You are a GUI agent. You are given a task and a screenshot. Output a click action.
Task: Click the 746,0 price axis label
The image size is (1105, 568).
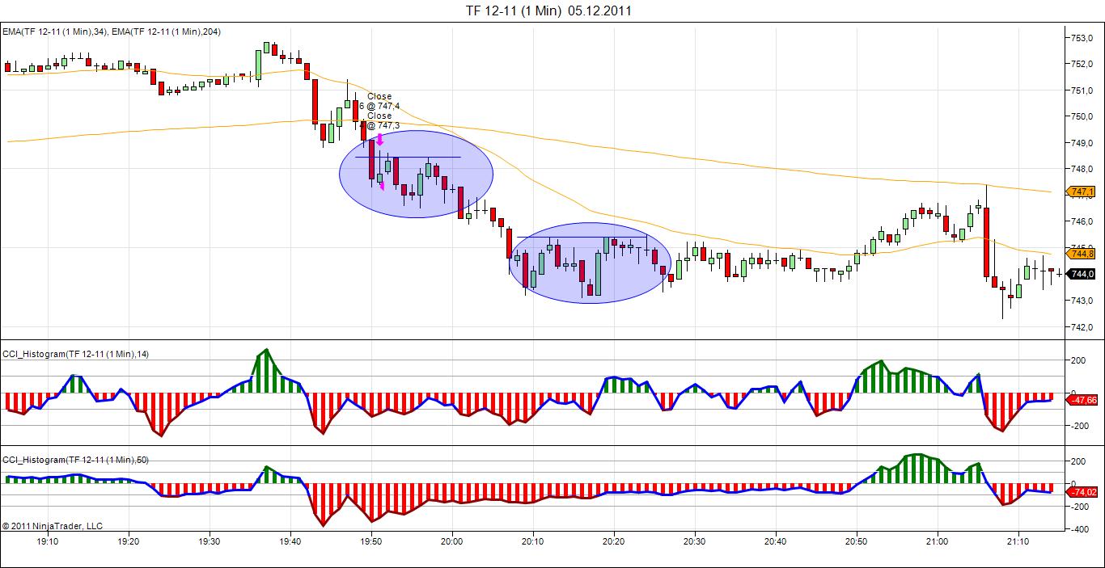[1082, 221]
